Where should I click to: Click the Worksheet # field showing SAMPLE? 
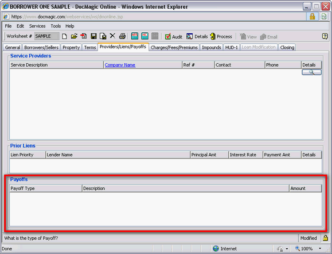tap(46, 36)
